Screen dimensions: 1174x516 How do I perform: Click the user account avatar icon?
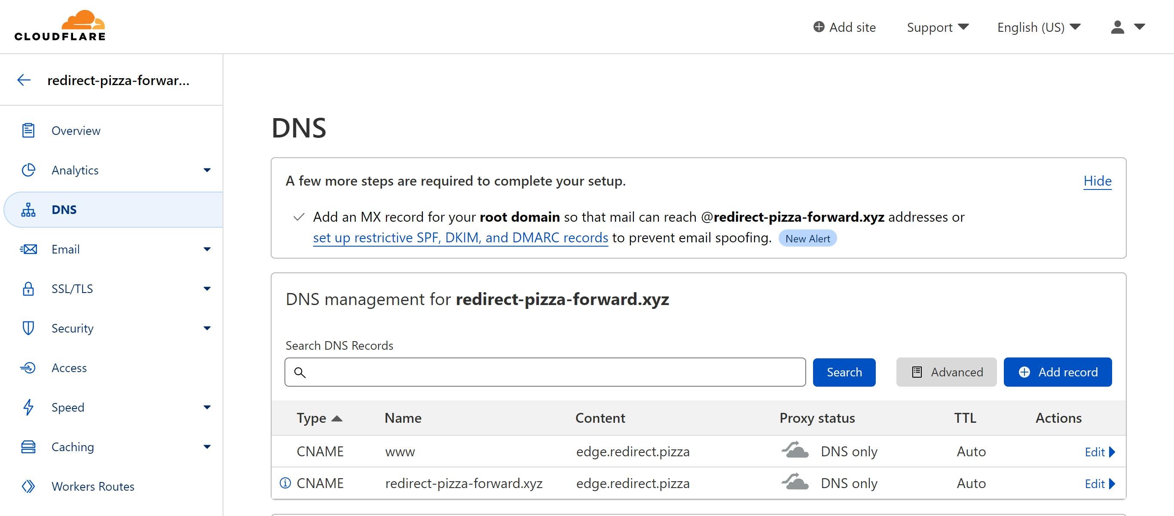1117,27
